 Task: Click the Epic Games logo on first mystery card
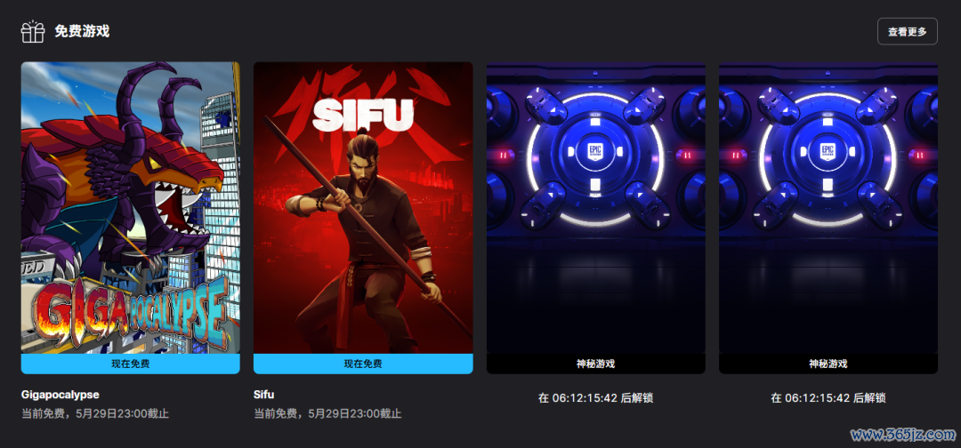coord(595,150)
